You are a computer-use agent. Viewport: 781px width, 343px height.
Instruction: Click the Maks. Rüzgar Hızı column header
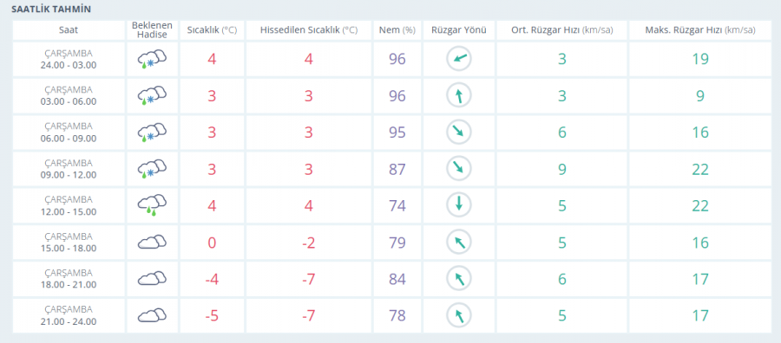coord(700,29)
